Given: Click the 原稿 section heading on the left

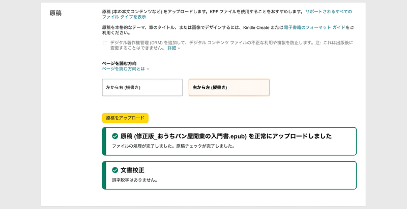Looking at the screenshot, I should (x=55, y=13).
